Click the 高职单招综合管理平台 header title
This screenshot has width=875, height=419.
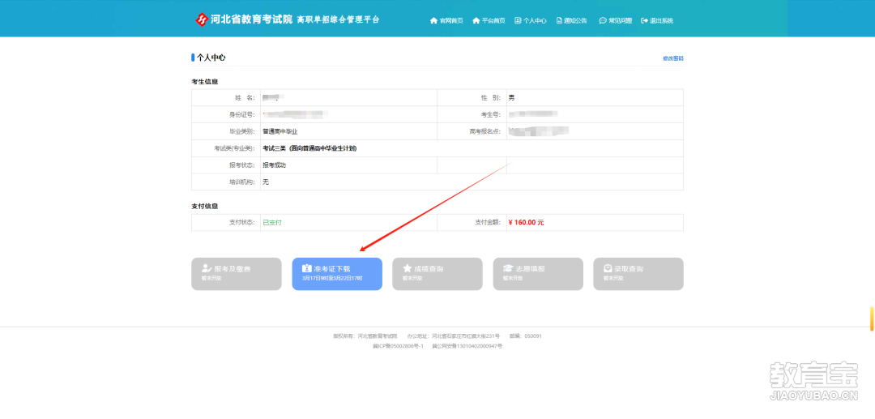pyautogui.click(x=338, y=19)
